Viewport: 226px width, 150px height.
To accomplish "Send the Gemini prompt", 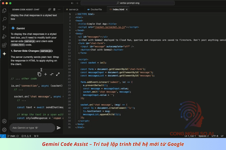I will point(59,128).
